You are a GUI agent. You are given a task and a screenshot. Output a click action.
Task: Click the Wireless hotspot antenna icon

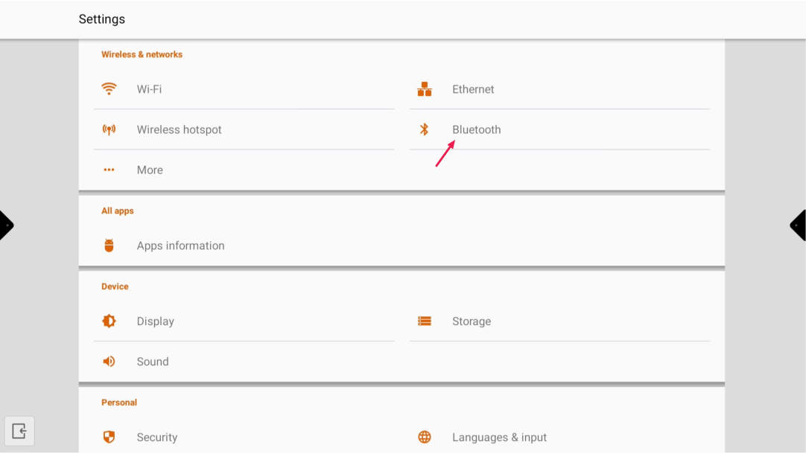[x=110, y=129]
